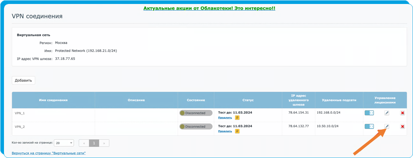The width and height of the screenshot is (413, 158).
Task: Open the Облакотека promotions banner link
Action: (x=209, y=8)
